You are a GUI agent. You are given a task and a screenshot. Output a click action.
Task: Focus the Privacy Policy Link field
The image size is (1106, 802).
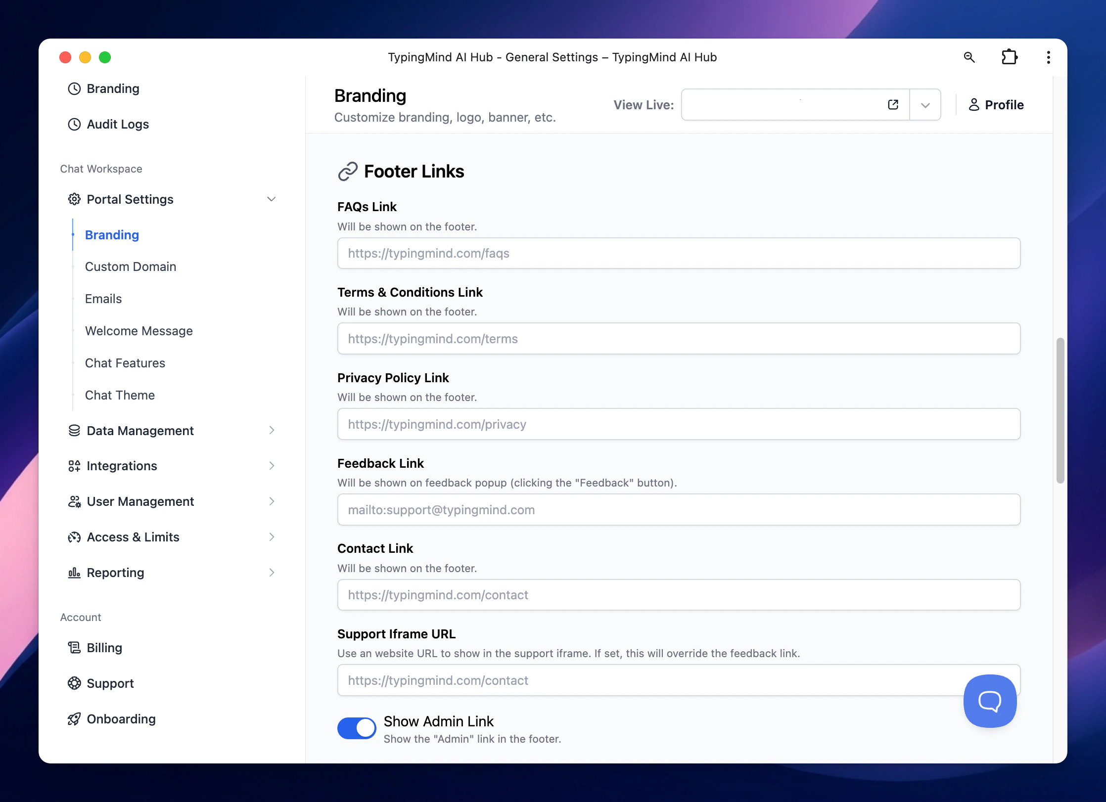[679, 424]
